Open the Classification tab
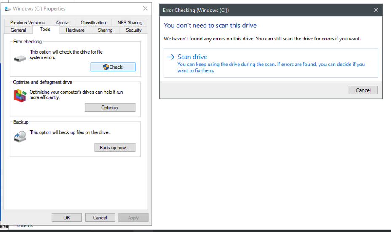The image size is (391, 232). [x=93, y=22]
